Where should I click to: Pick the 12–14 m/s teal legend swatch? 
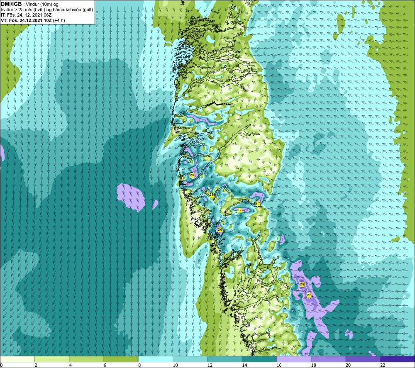tap(225, 359)
